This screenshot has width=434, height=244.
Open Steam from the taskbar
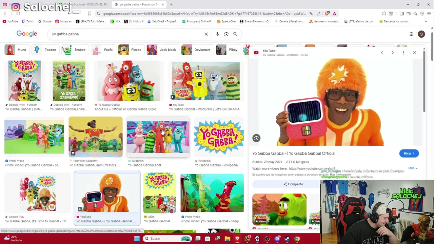pyautogui.click(x=287, y=239)
